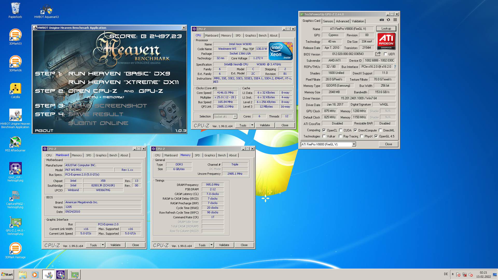Show hidden tray icons chevron
498x280 pixels.
click(x=453, y=274)
